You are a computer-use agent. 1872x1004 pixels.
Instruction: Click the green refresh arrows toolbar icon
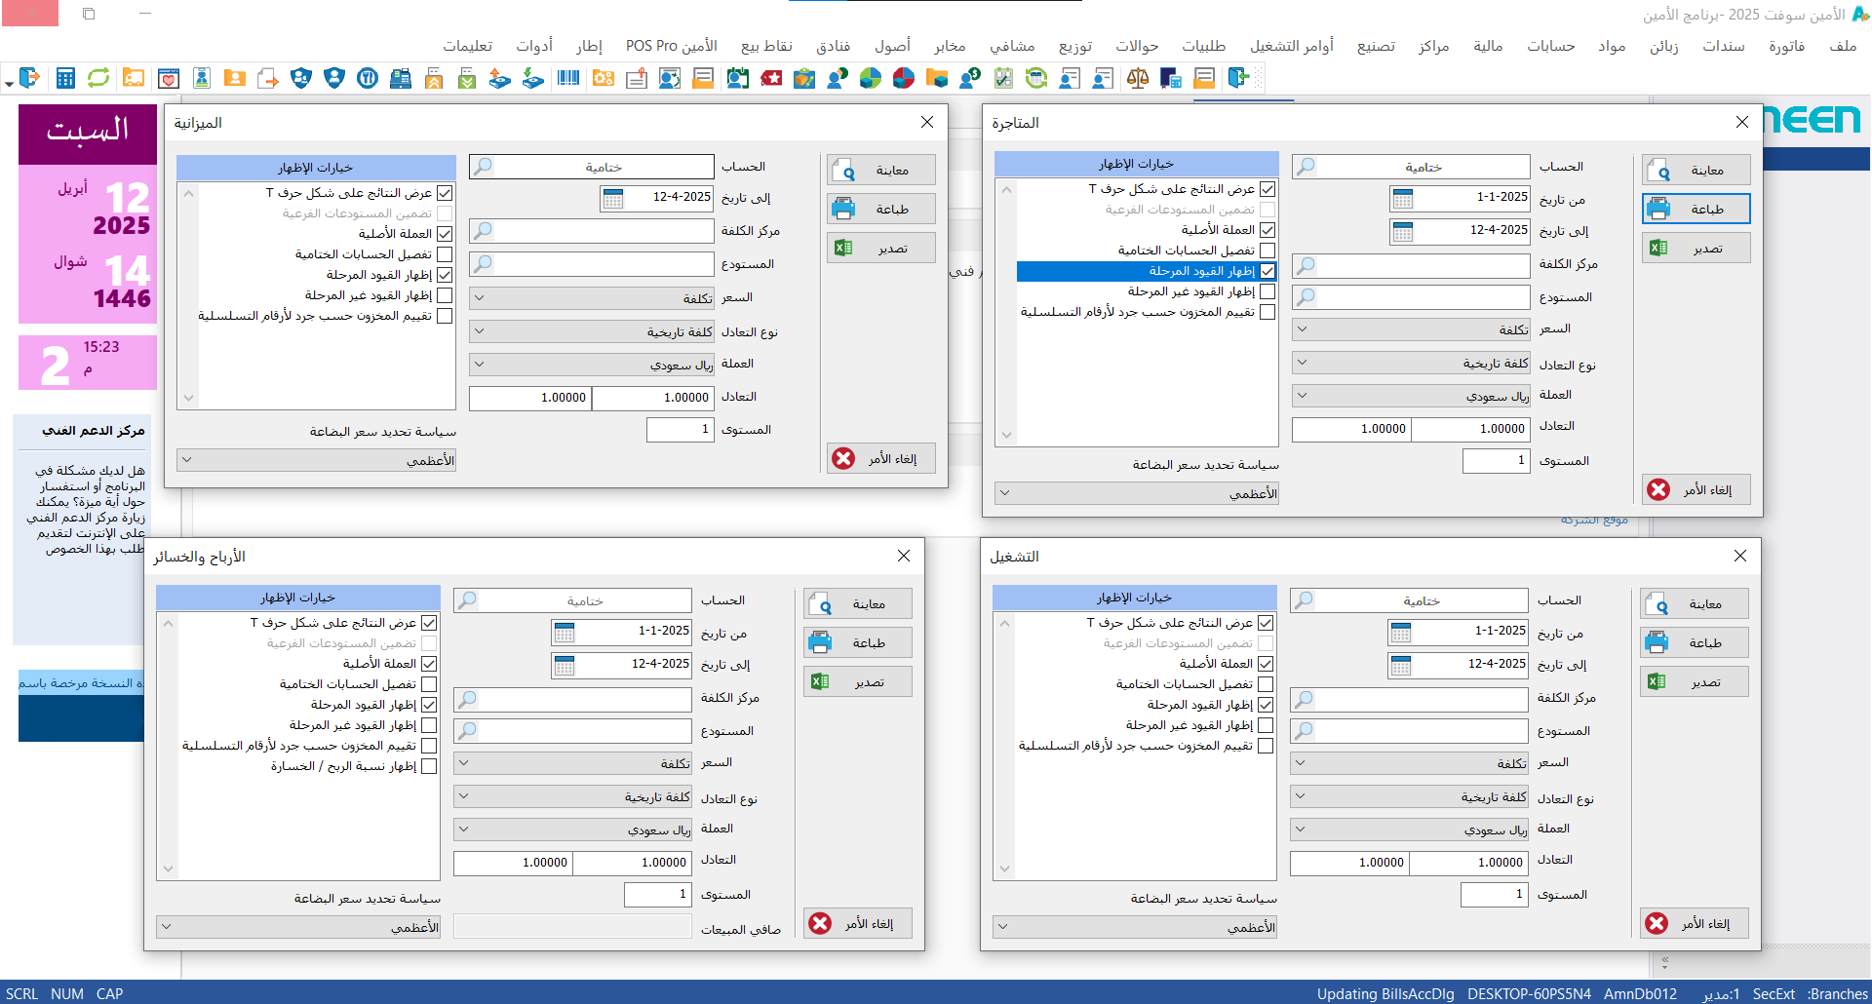pos(98,79)
